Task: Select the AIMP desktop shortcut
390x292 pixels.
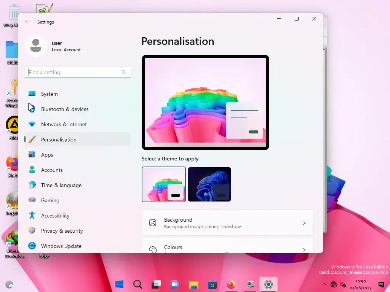Action: (12, 128)
